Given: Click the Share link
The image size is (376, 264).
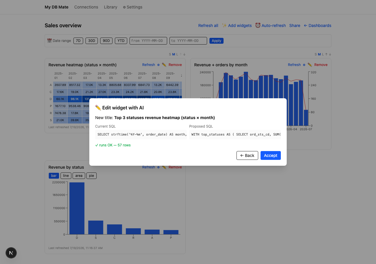Looking at the screenshot, I should click(x=295, y=26).
